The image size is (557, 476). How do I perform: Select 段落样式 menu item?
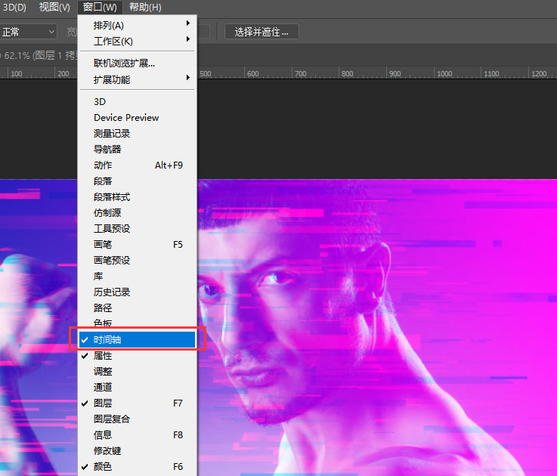tap(137, 196)
